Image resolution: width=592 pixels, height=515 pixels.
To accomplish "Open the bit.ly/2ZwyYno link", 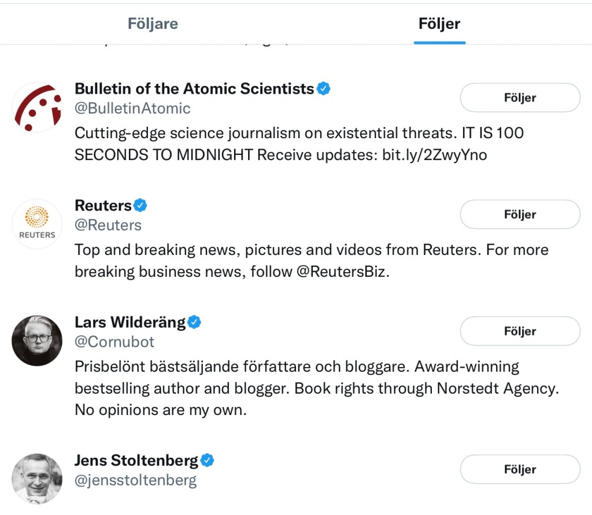I will point(435,155).
